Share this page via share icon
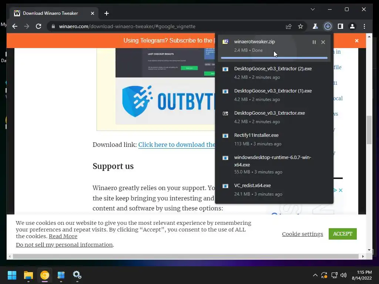 point(289,26)
